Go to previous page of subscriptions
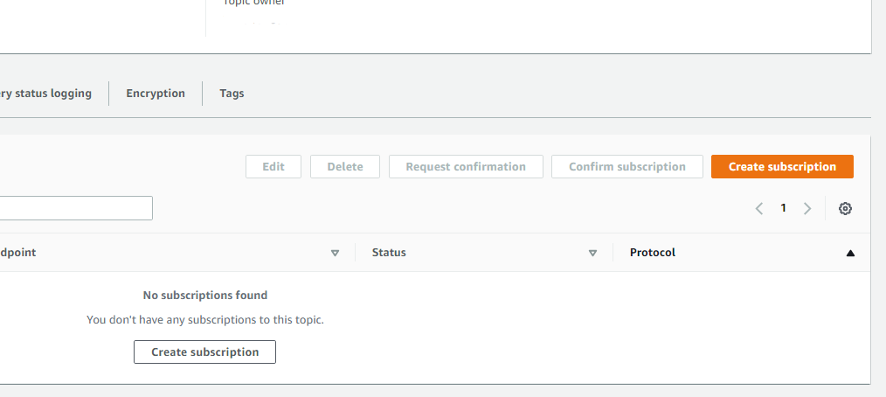 pos(759,208)
